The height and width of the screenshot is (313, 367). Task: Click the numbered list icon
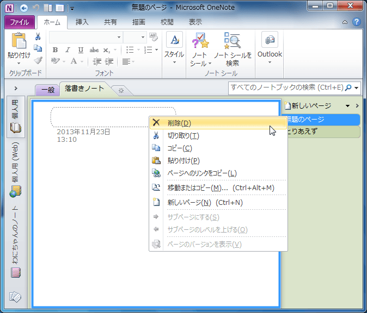coord(148,49)
